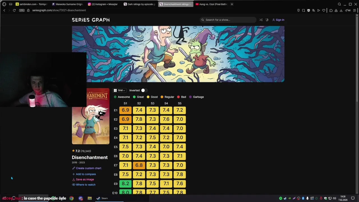Switch to sahibinden.com tab
Viewport: 359px width, 202px height.
tap(32, 4)
